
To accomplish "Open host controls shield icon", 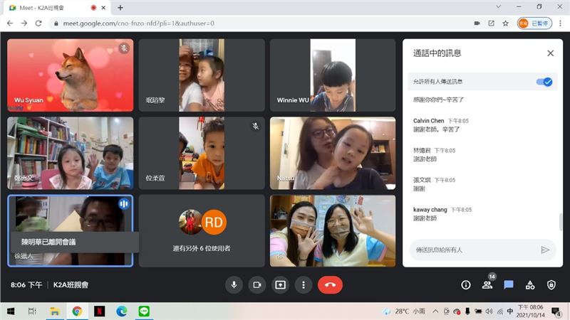I will click(551, 284).
